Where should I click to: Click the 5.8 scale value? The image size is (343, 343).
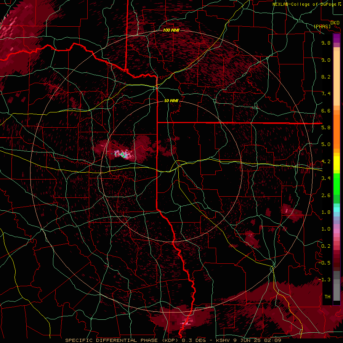coord(326,128)
